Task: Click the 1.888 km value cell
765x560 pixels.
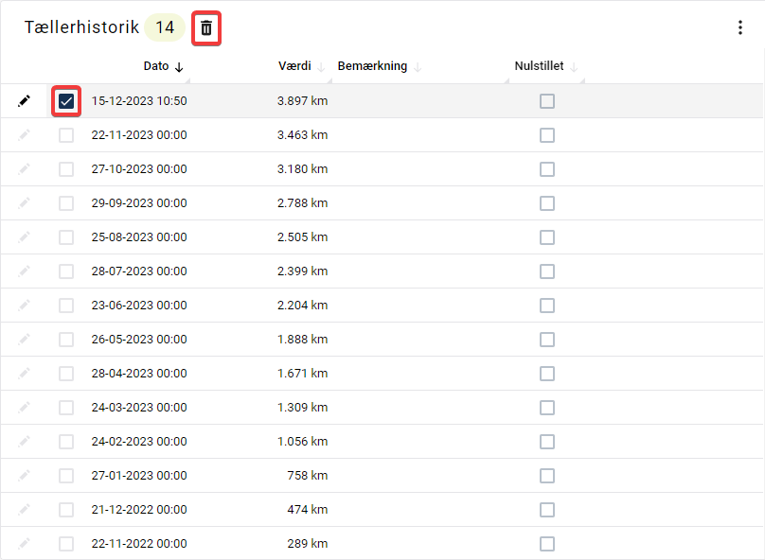Action: point(302,340)
